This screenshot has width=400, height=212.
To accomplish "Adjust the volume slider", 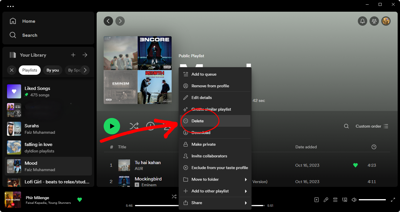I will pyautogui.click(x=372, y=200).
